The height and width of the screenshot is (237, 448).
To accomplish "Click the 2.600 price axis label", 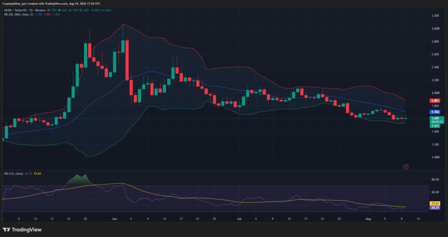I will [x=435, y=54].
